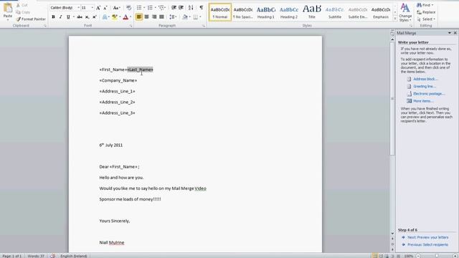Image resolution: width=459 pixels, height=258 pixels.
Task: Open the Select dropdown
Action: (426, 19)
